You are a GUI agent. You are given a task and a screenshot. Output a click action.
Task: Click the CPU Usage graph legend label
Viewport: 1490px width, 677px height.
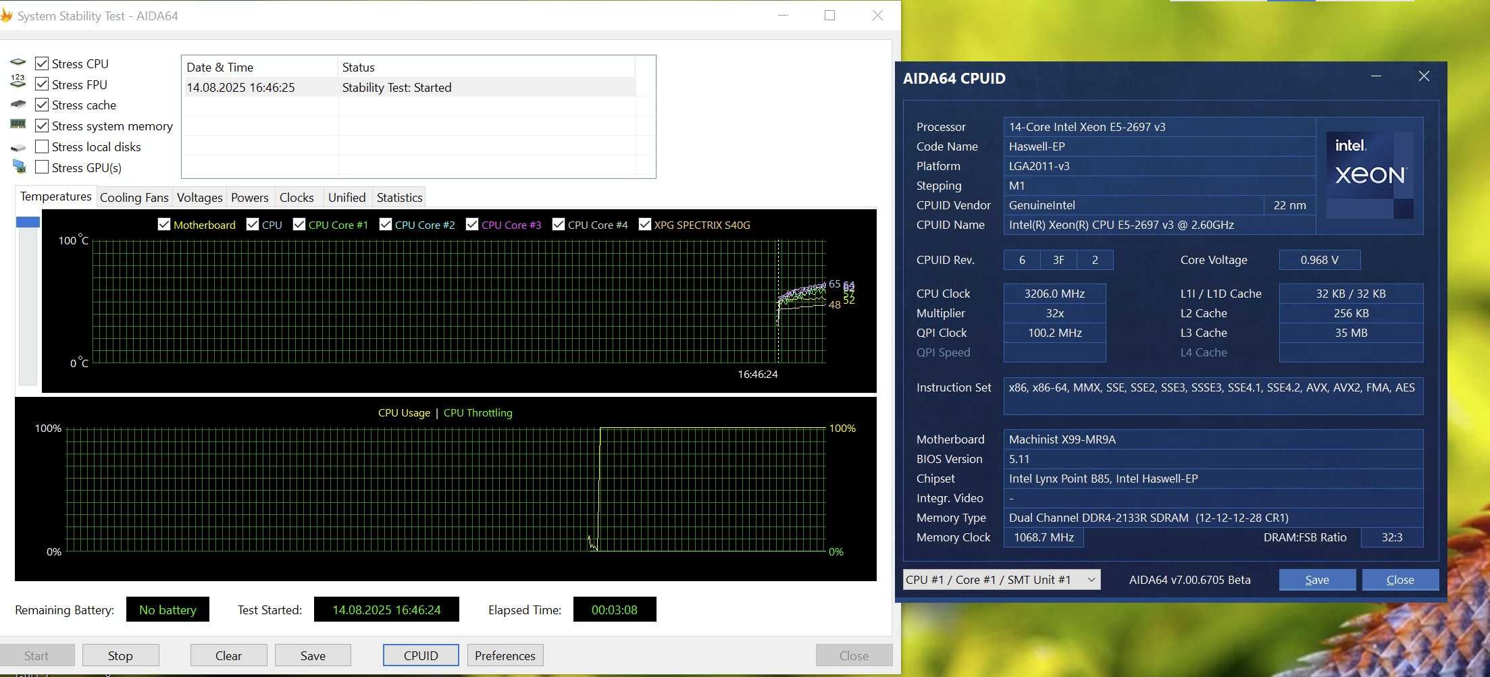pyautogui.click(x=404, y=412)
